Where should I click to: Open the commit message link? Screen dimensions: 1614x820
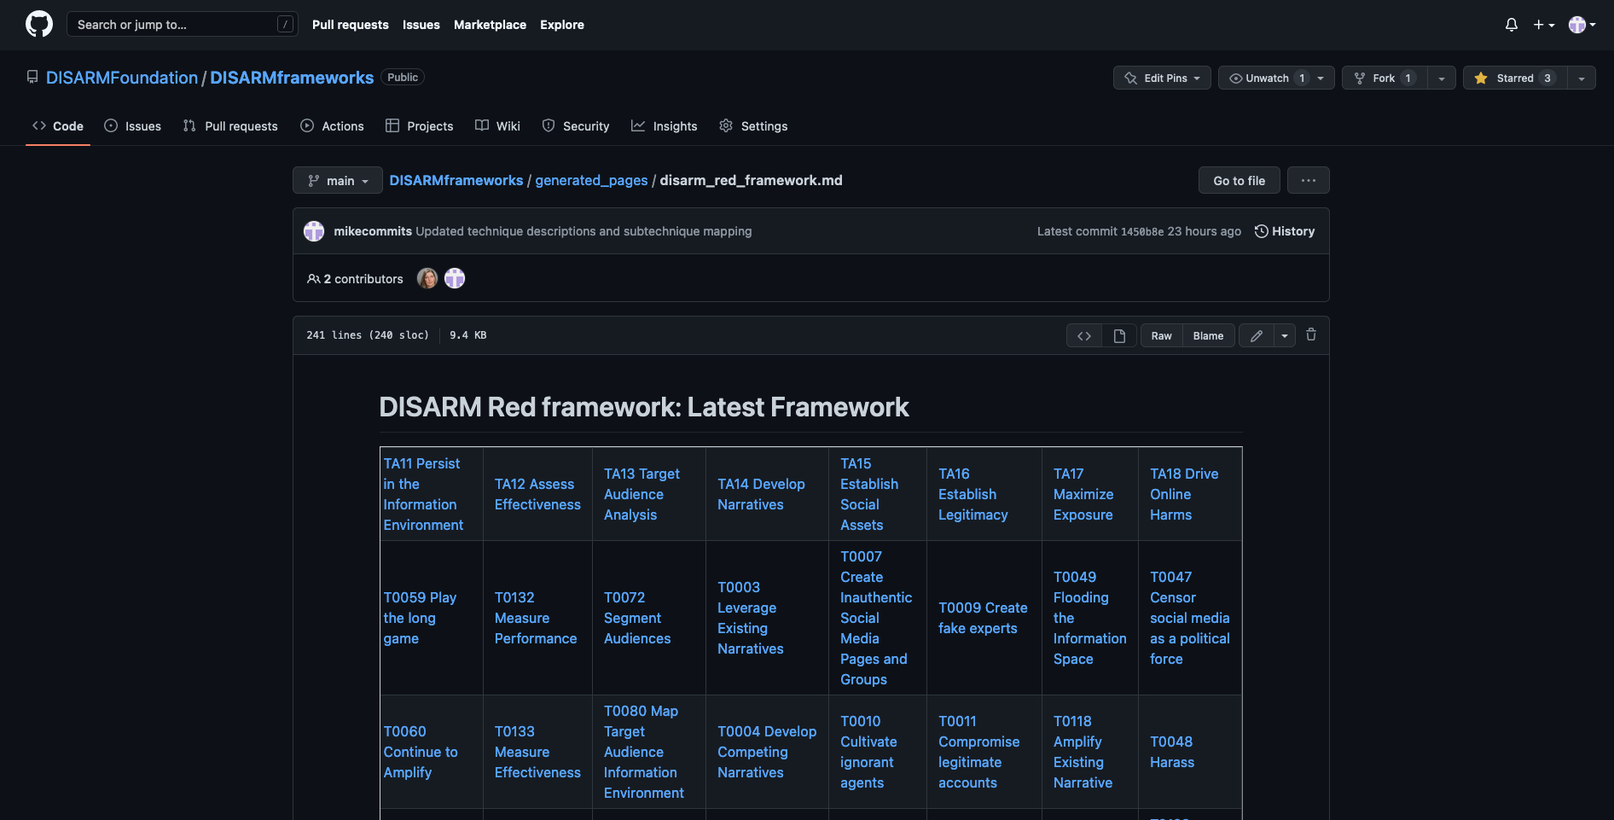click(583, 231)
